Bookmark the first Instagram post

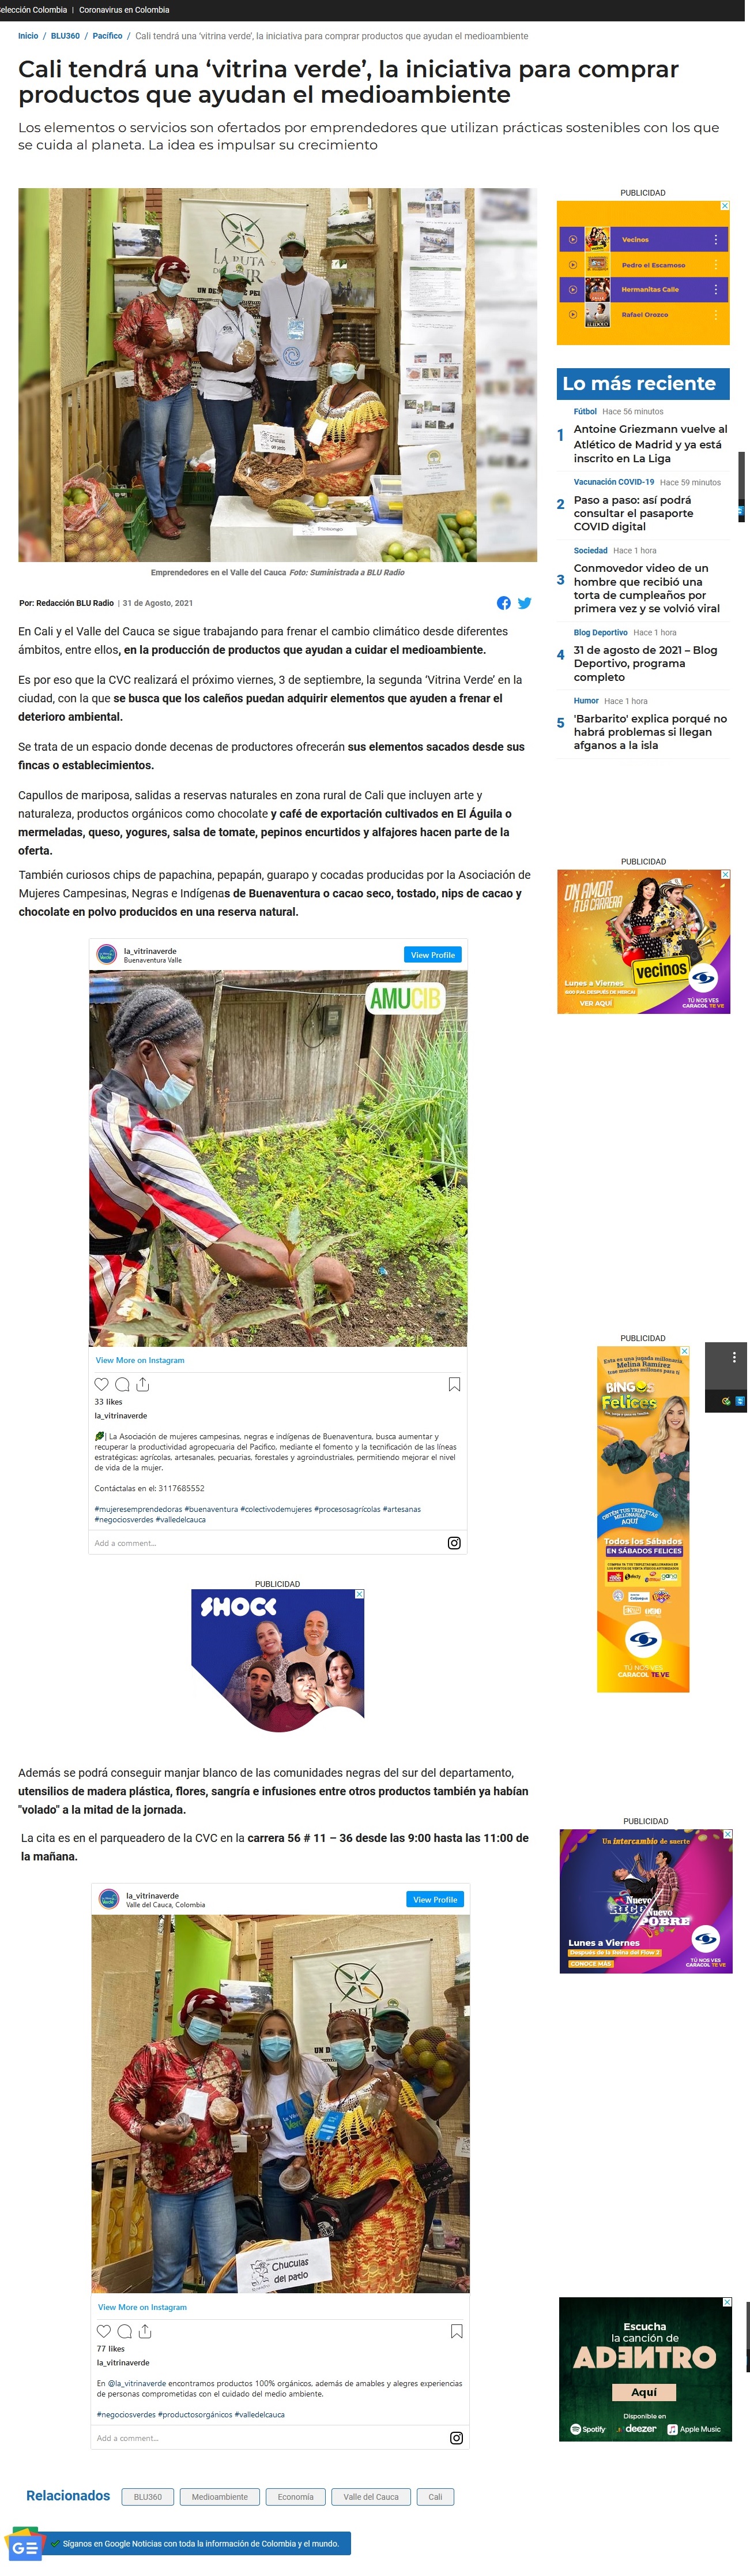tap(454, 1384)
